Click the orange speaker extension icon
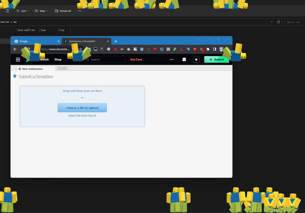Screen dimensions: 305x213 click(149, 49)
